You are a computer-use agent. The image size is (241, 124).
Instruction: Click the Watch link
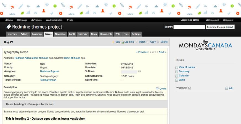click(142, 42)
